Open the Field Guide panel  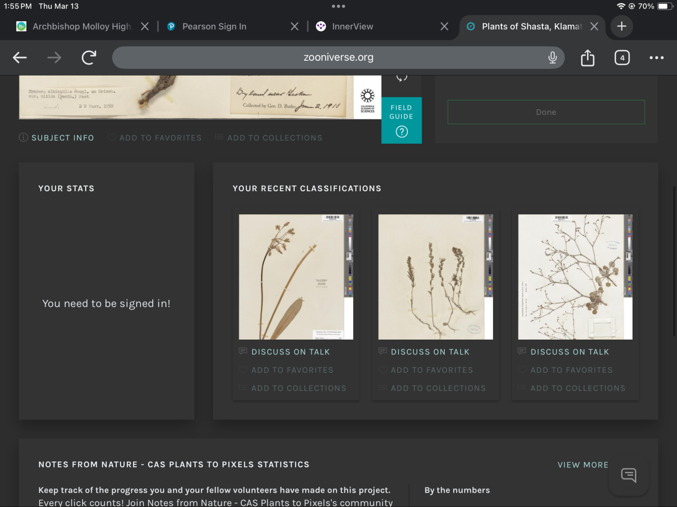[x=401, y=120]
